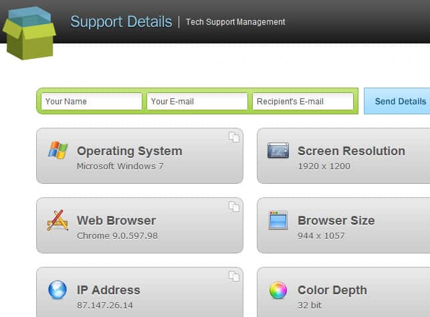Open the Support Details title link
This screenshot has height=317, width=430.
tap(121, 21)
